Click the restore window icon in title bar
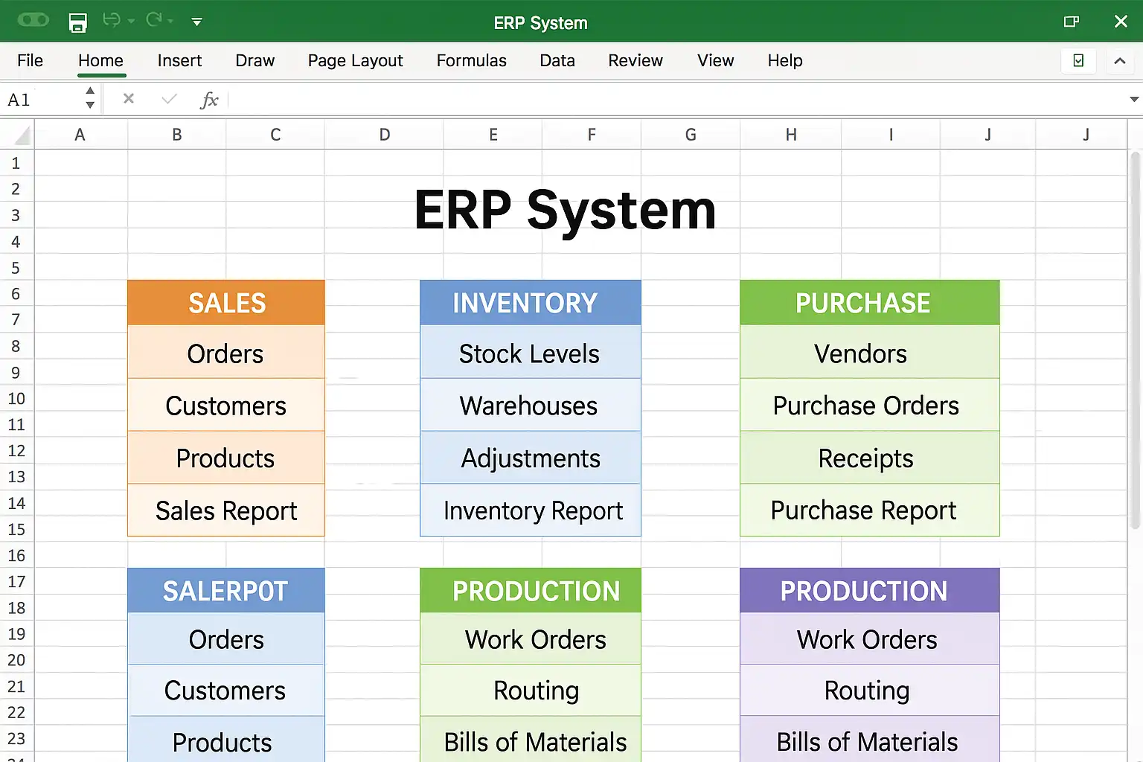 [x=1071, y=22]
